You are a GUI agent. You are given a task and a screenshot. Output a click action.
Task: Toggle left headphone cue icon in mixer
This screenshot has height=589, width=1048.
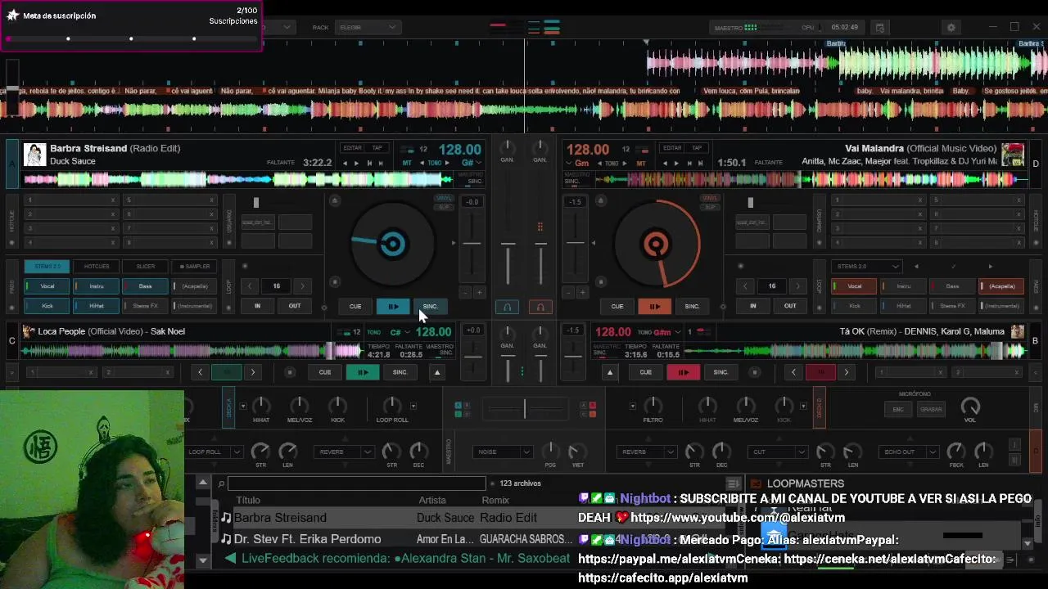(507, 307)
